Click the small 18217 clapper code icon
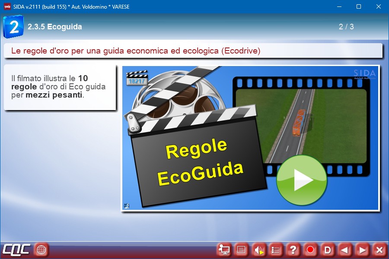Viewport: 389px width, 259px height. (x=137, y=79)
